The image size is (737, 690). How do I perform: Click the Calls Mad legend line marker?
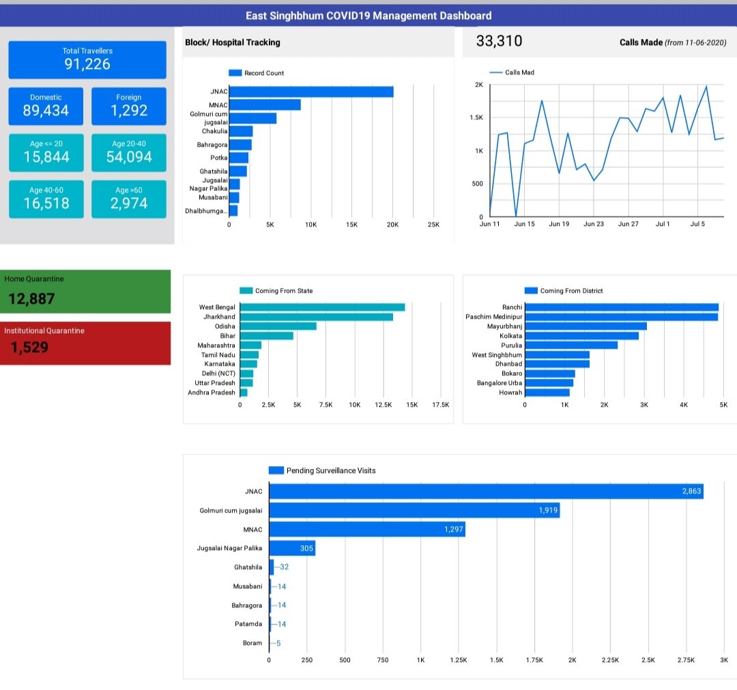(x=496, y=72)
